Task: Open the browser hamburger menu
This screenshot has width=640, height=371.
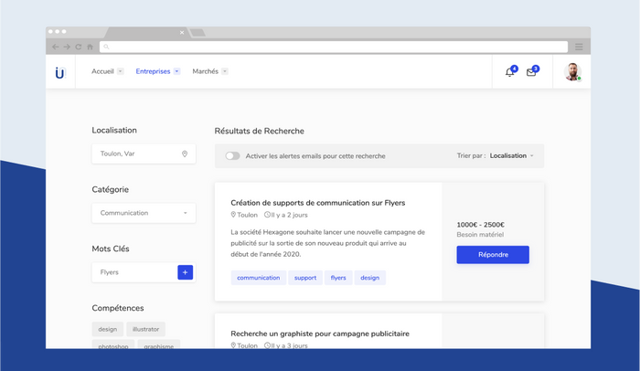Action: click(x=579, y=47)
